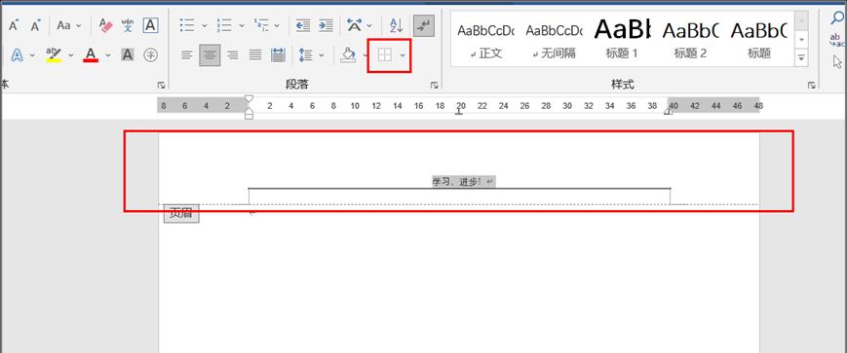Apply character border (boxed A)
The height and width of the screenshot is (353, 847).
150,25
